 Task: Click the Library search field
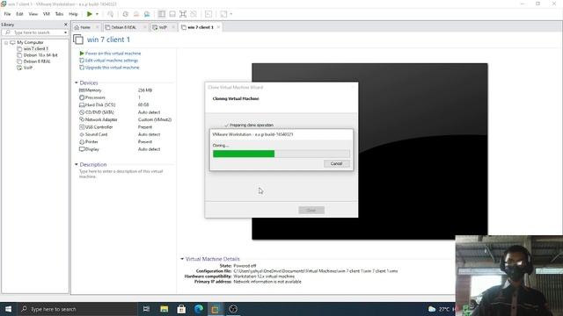click(33, 32)
